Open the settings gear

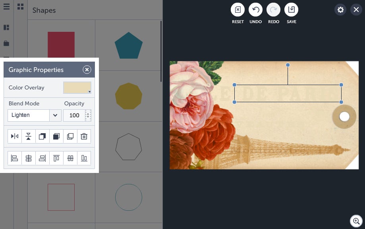(x=340, y=10)
